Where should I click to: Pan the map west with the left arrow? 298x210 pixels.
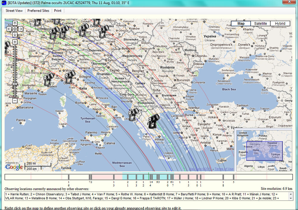click(9, 29)
